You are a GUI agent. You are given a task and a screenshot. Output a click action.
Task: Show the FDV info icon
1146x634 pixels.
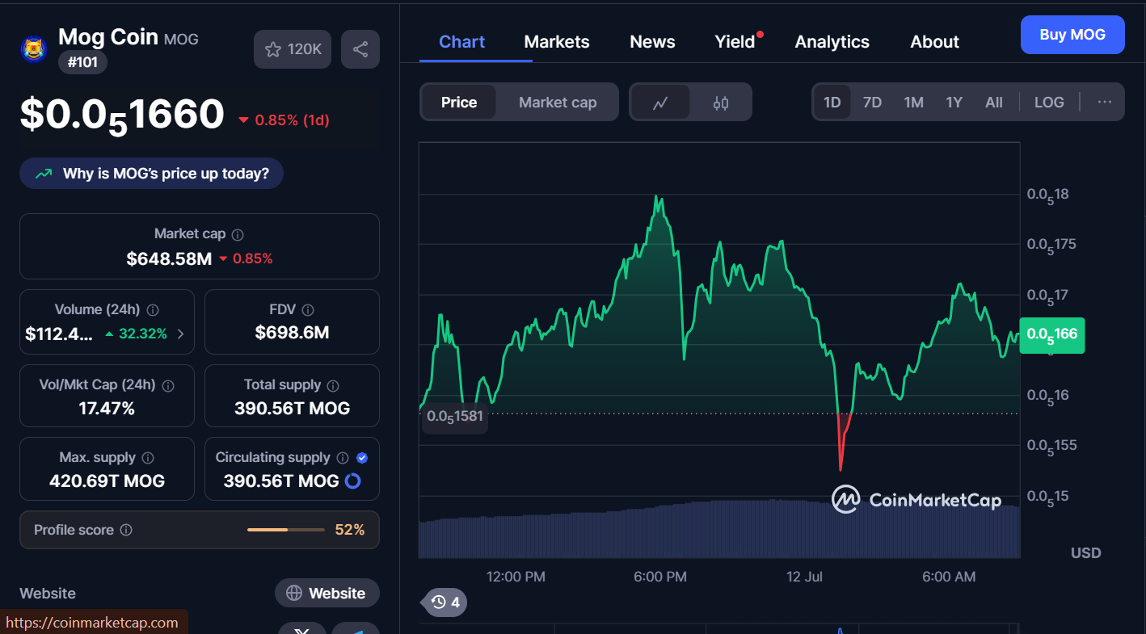pos(307,309)
